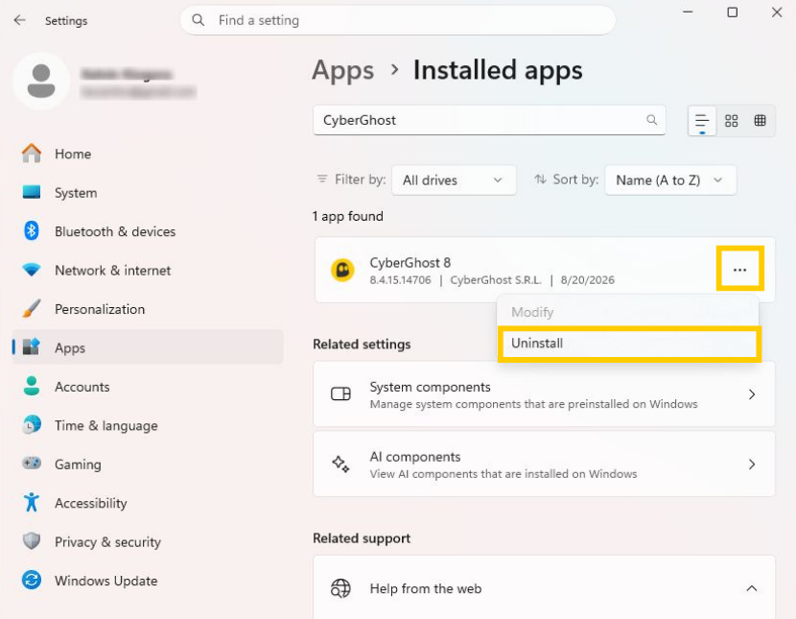Open Time & language settings
796x619 pixels.
148,425
